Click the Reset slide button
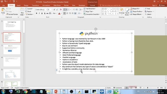This screenshot has height=94, width=167. (x=28, y=11)
